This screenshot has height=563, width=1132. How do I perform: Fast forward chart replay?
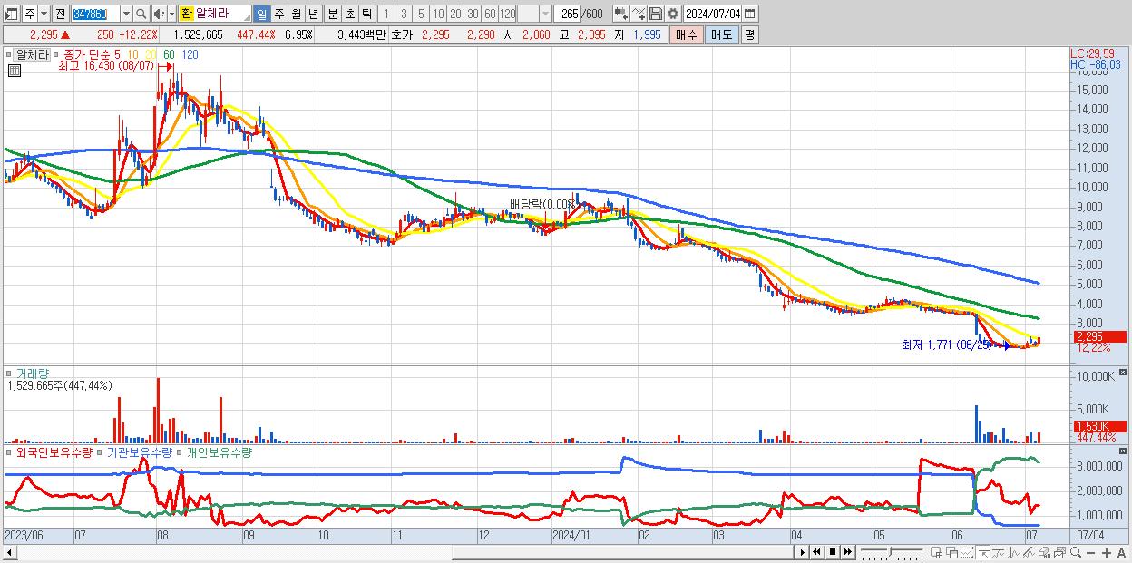pyautogui.click(x=847, y=552)
